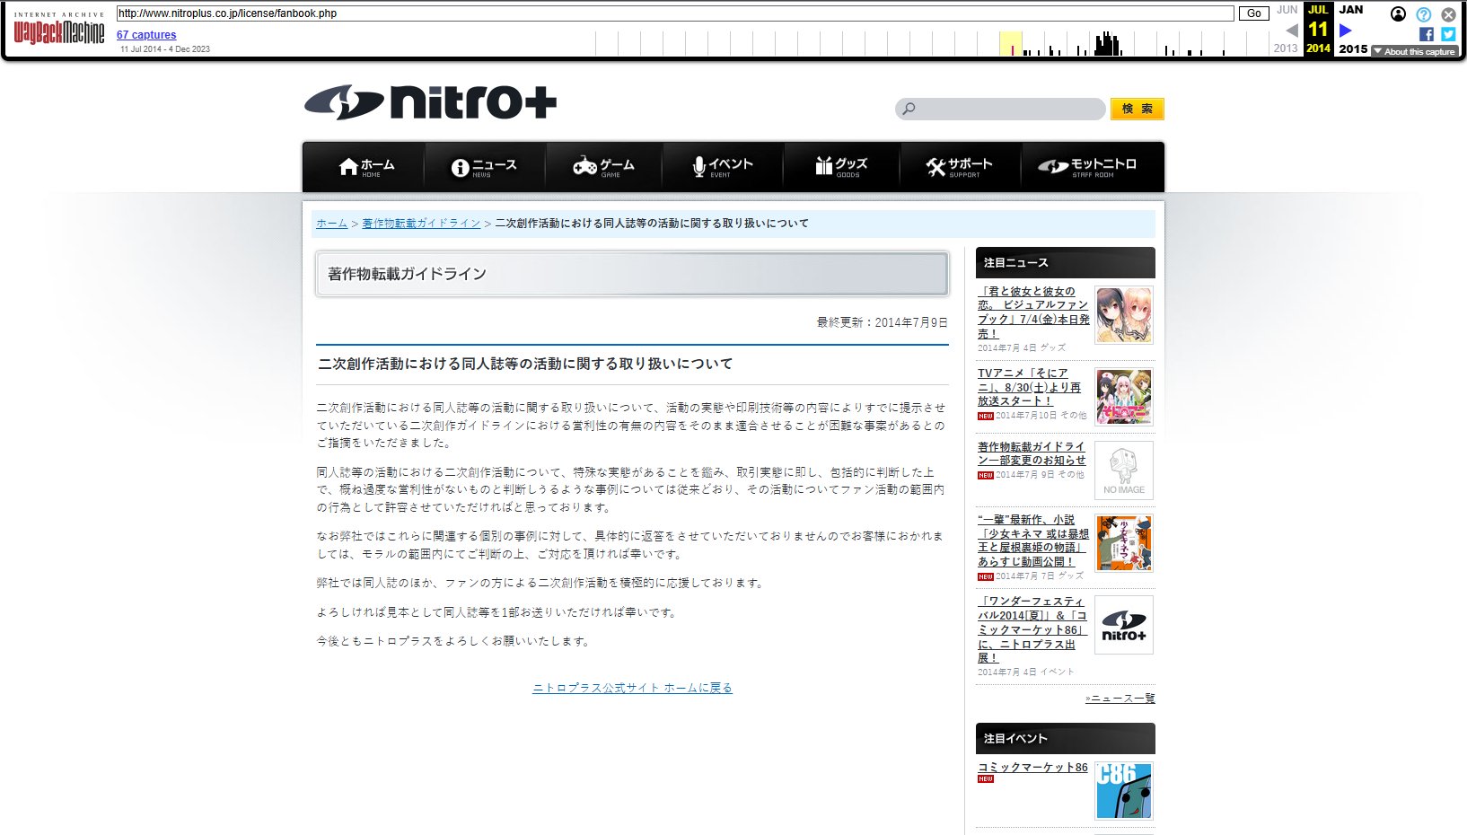Open the 67 captures link
1467x835 pixels.
pos(146,35)
